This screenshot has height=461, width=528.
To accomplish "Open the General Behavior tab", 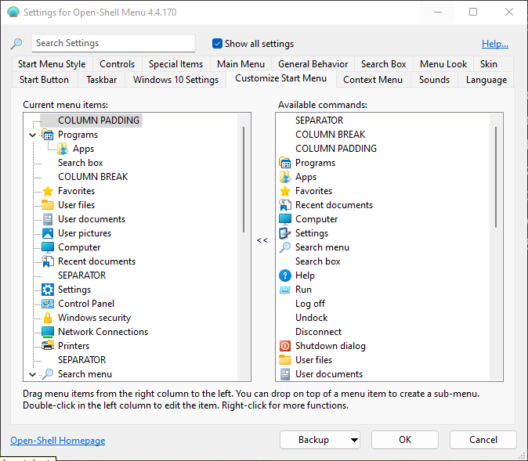I will (313, 64).
